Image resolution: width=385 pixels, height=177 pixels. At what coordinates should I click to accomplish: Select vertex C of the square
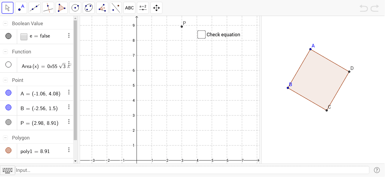click(x=327, y=110)
